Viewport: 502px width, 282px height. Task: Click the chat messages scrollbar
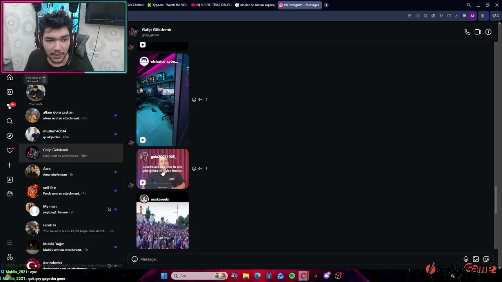tap(497, 200)
